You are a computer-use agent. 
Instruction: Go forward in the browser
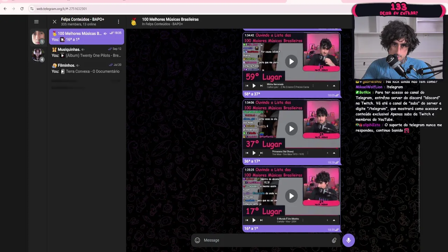click(x=13, y=8)
